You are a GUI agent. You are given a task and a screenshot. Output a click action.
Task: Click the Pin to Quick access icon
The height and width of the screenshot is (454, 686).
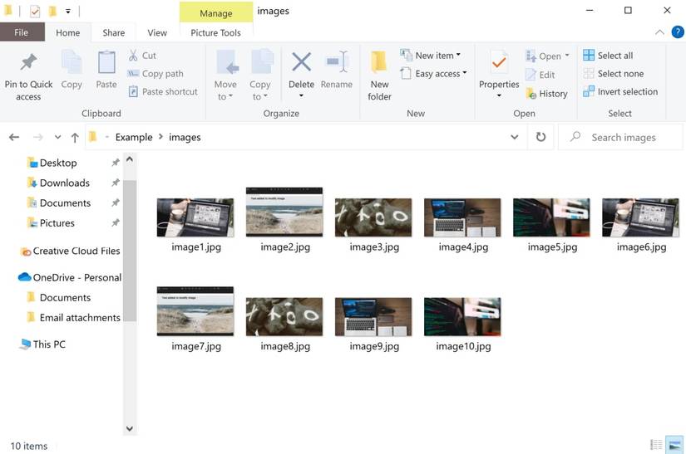pyautogui.click(x=28, y=63)
